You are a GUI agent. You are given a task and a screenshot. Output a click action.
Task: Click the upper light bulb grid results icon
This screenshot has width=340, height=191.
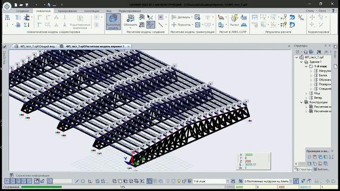coord(284,17)
